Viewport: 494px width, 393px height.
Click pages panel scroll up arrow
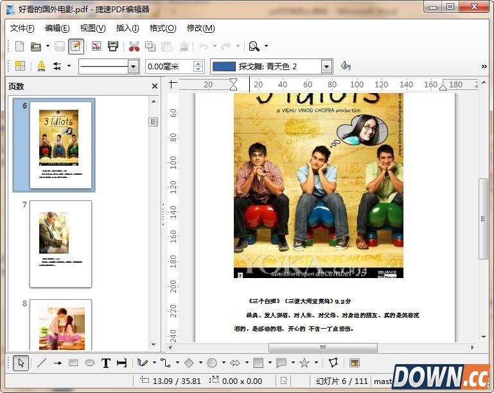(x=154, y=101)
